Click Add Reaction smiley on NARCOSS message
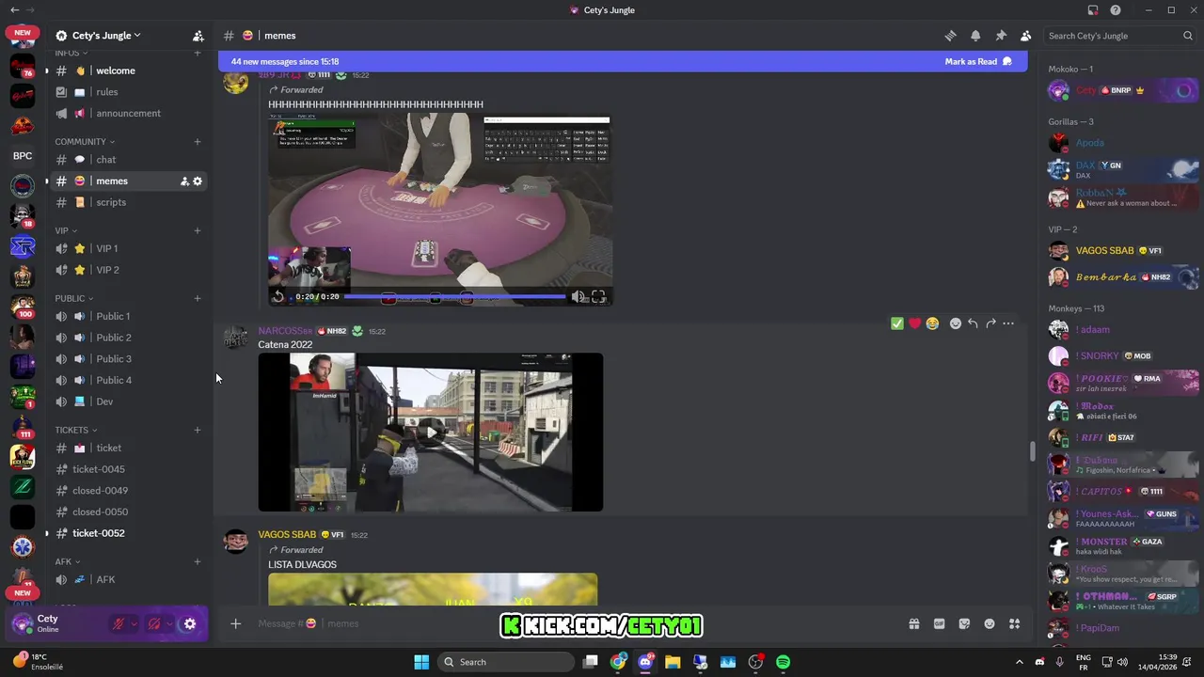Viewport: 1204px width, 677px height. click(956, 323)
